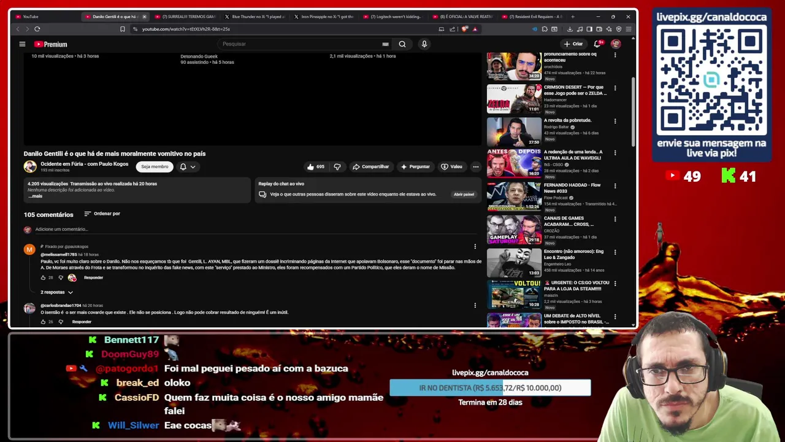Switch to Logitech weren't kidding tab
This screenshot has width=785, height=442.
(x=394, y=17)
